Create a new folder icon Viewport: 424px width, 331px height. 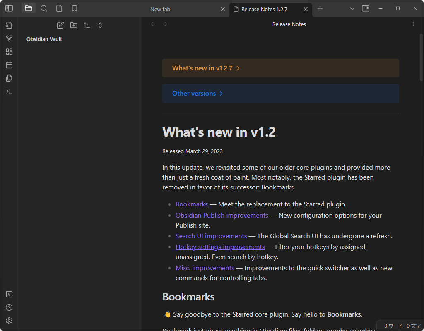74,25
